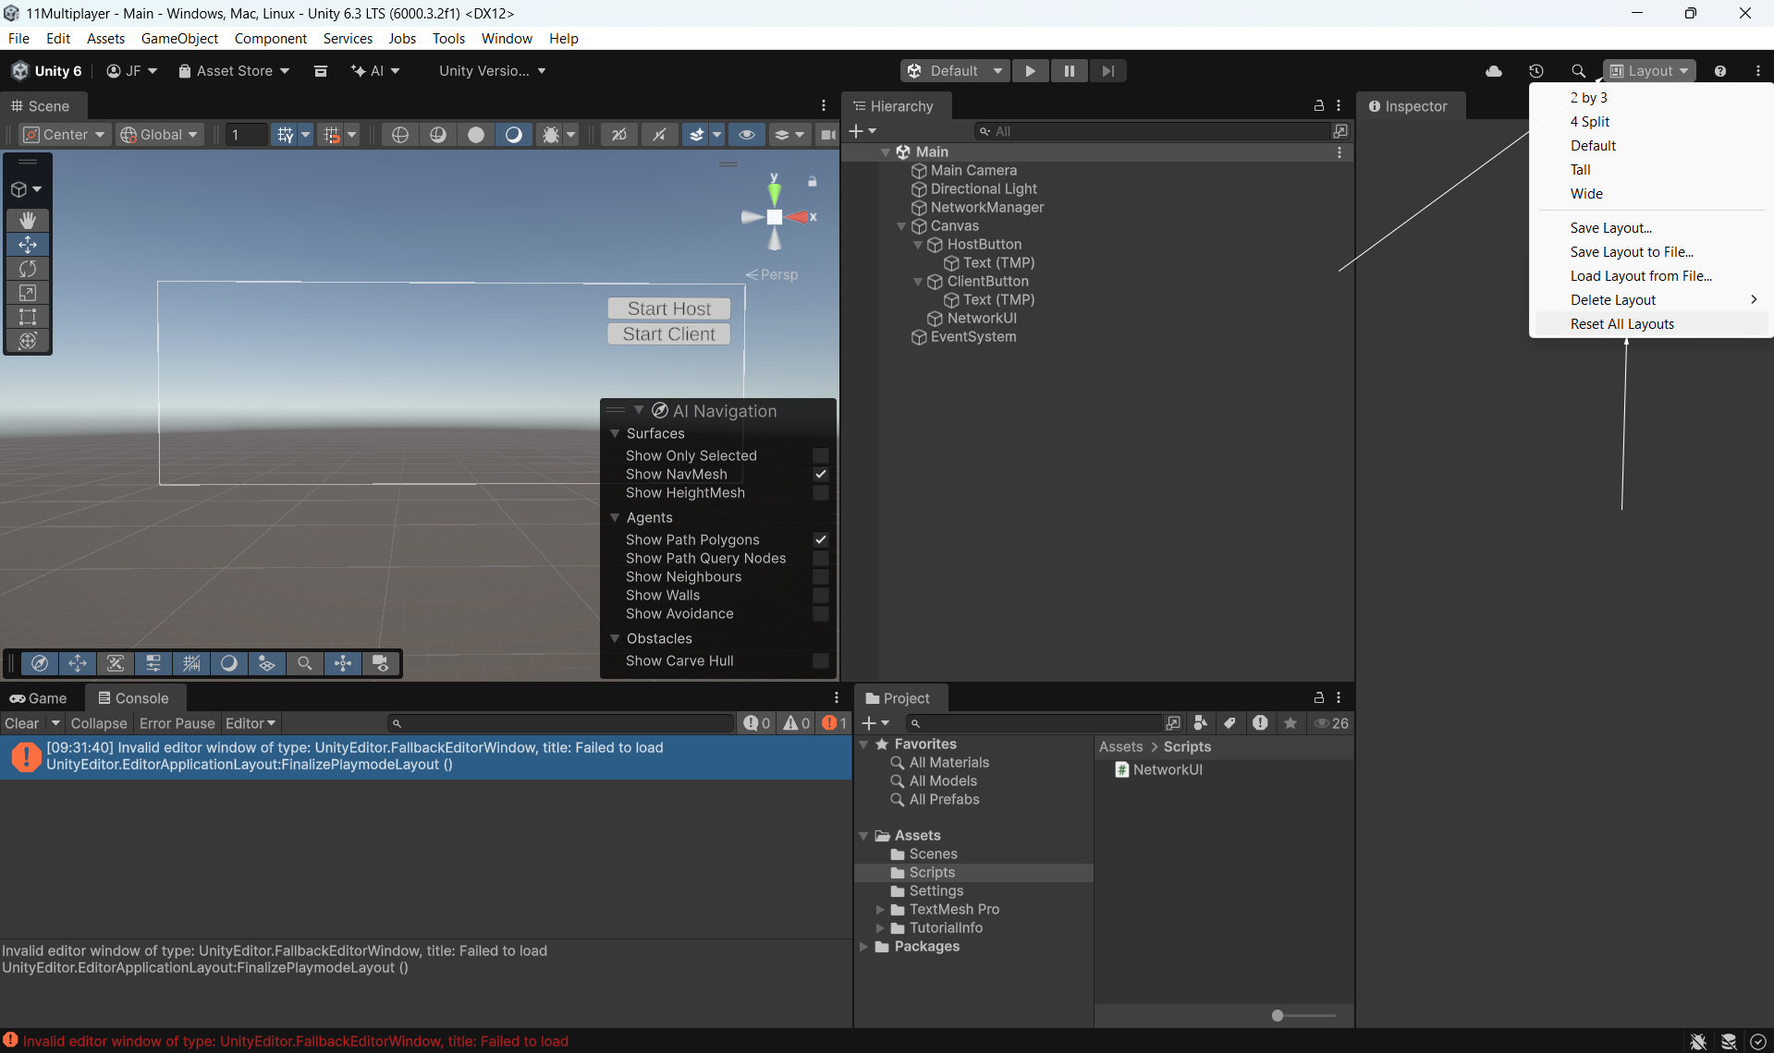Collapse the Canvas object in Hierarchy

coord(901,226)
